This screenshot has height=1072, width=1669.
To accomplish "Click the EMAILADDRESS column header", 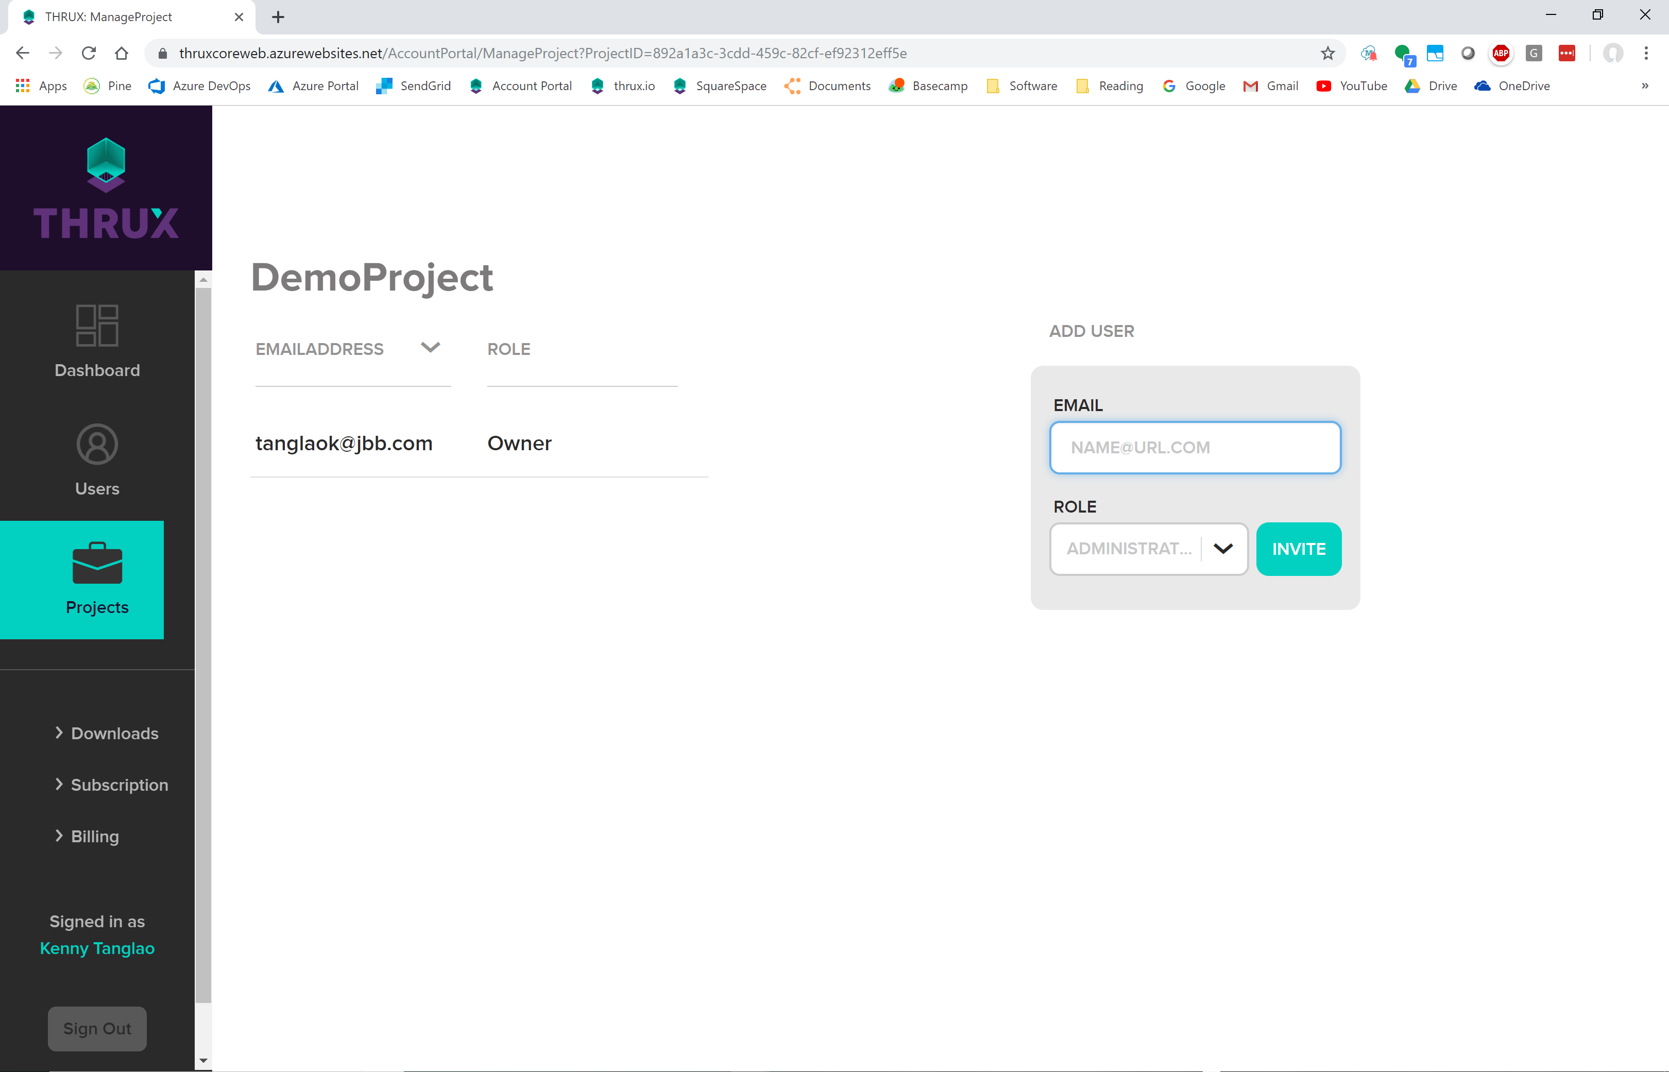I will point(319,349).
